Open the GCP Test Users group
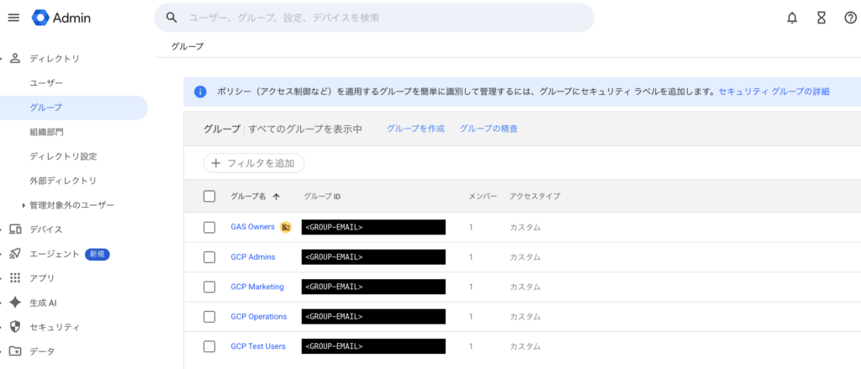Viewport: 861px width, 369px height. pyautogui.click(x=258, y=346)
